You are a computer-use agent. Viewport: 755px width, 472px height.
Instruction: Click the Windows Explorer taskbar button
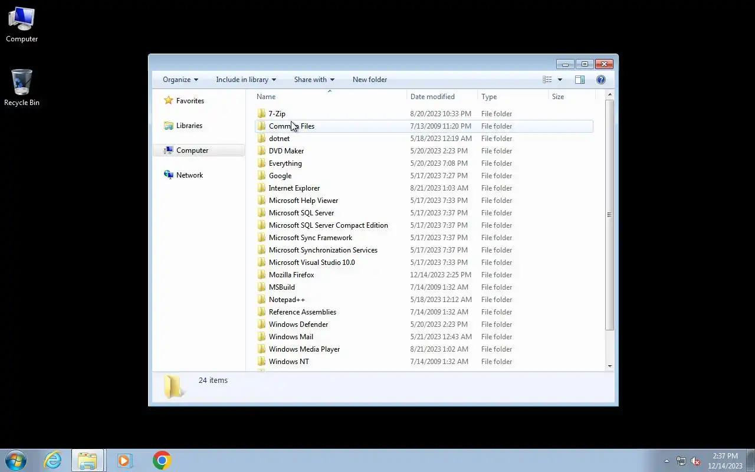[88, 460]
